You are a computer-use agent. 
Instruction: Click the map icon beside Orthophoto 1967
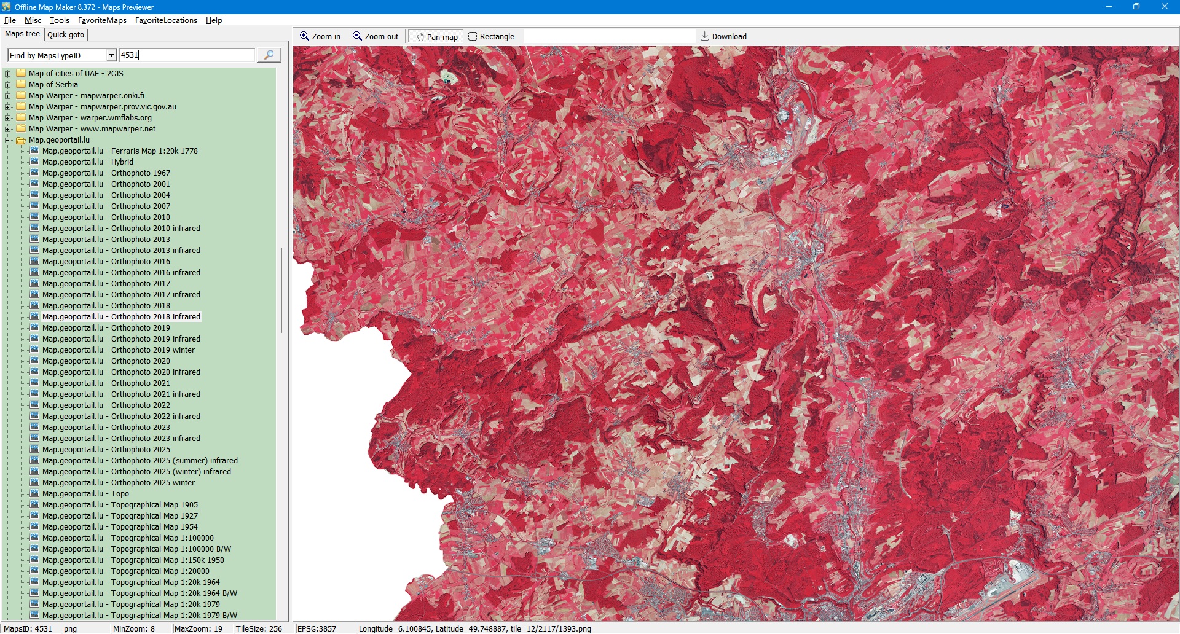[x=34, y=173]
